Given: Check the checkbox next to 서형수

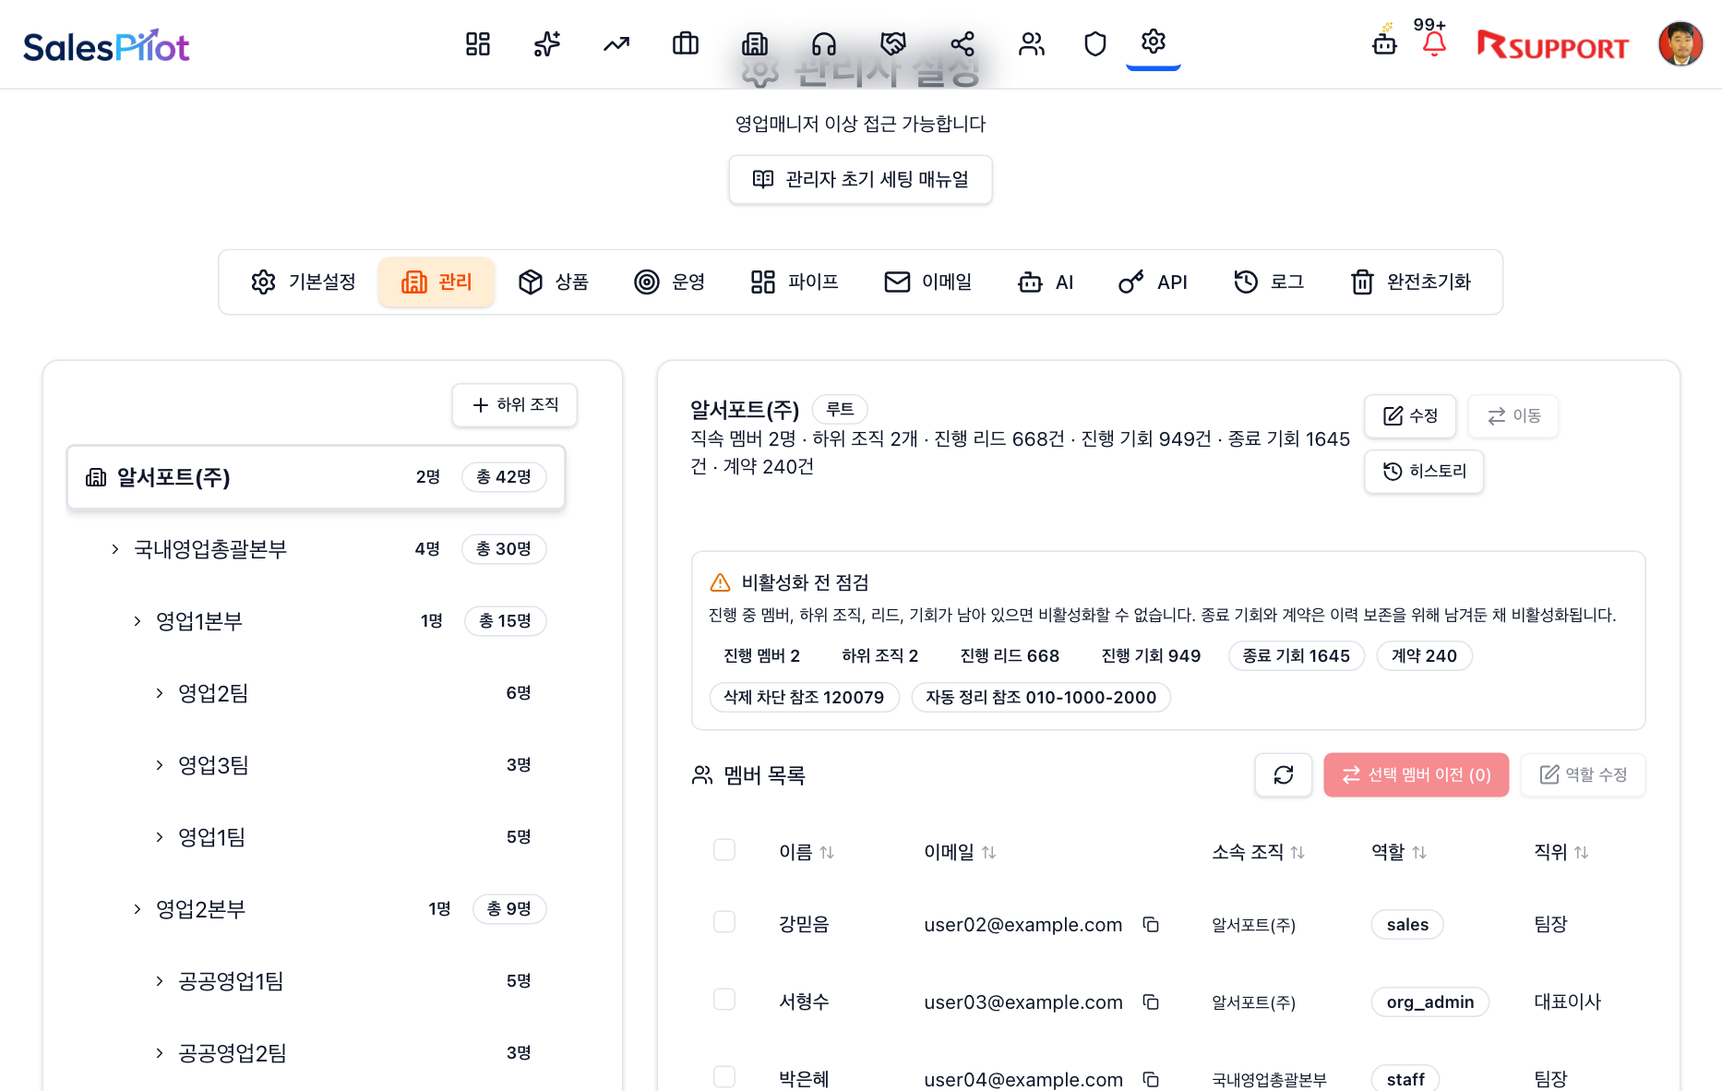Looking at the screenshot, I should coord(724,1000).
